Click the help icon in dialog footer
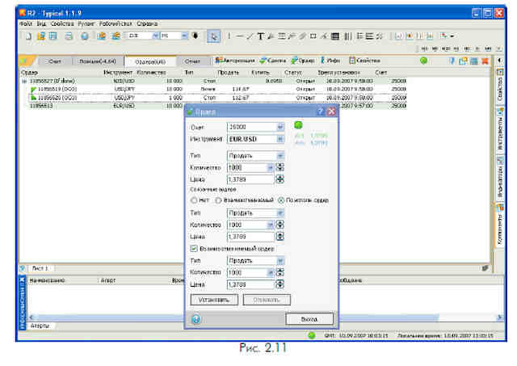Viewport: 517px width, 366px height. tap(195, 319)
